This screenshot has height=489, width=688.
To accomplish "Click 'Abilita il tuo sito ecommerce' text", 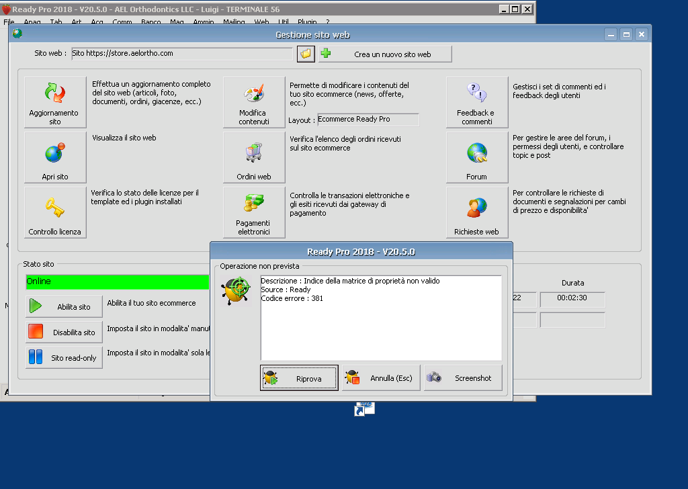I will (151, 303).
